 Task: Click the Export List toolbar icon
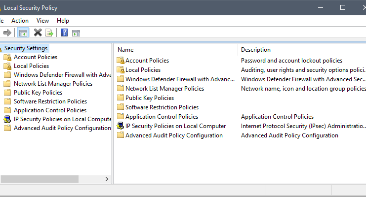pyautogui.click(x=49, y=33)
